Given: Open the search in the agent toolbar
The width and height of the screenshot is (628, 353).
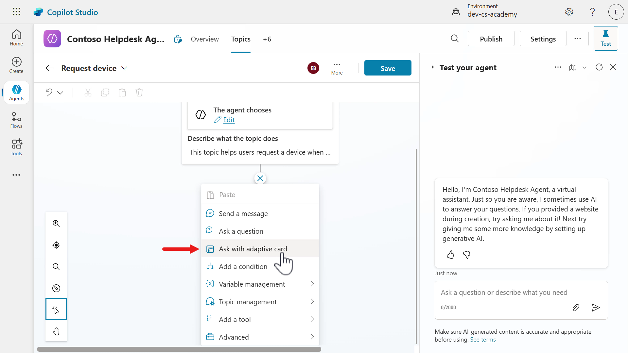Looking at the screenshot, I should [455, 39].
